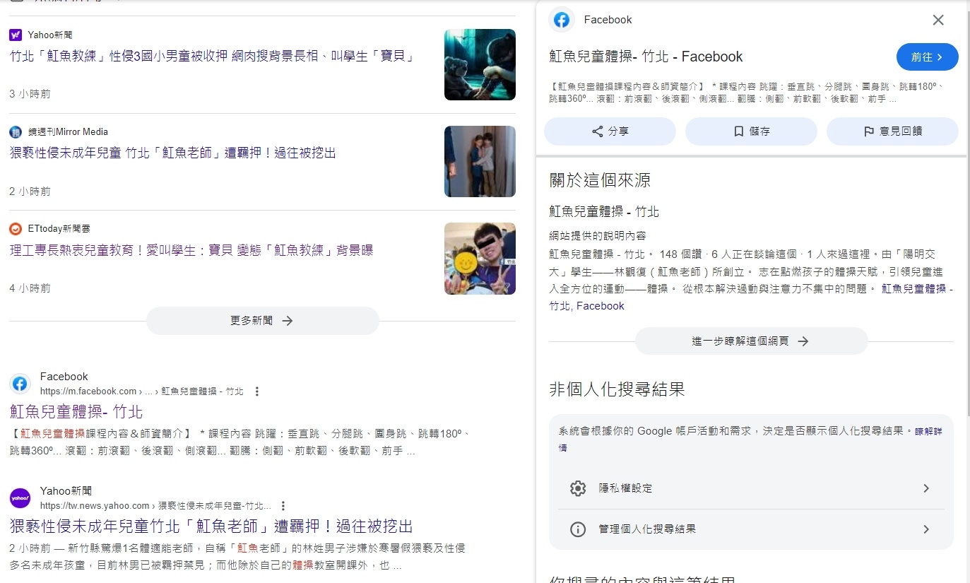Click the 3 小時前 timestamp

coord(30,94)
